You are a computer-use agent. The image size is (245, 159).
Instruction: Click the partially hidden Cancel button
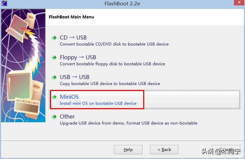coord(226,150)
